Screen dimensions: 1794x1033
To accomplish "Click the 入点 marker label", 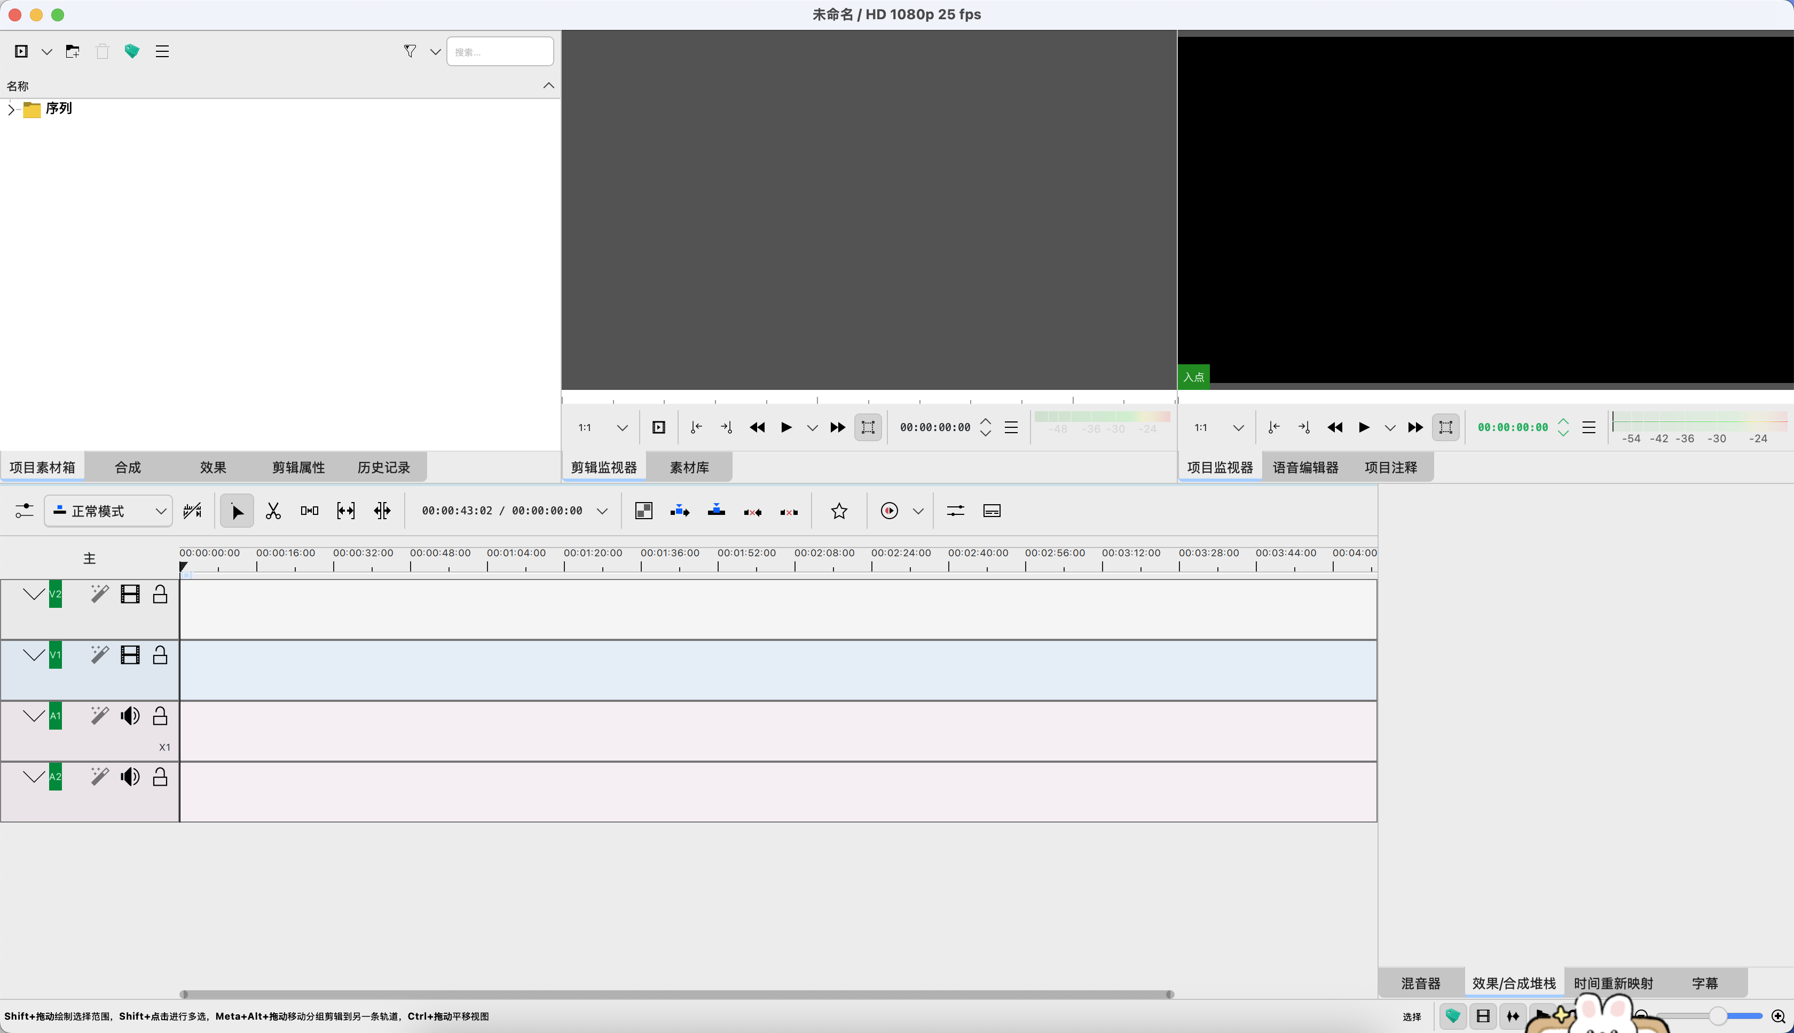I will point(1193,377).
